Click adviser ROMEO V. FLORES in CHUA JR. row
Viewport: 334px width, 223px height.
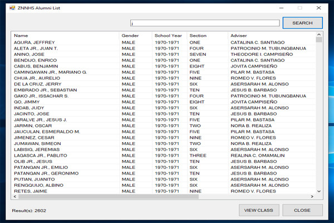(253, 78)
